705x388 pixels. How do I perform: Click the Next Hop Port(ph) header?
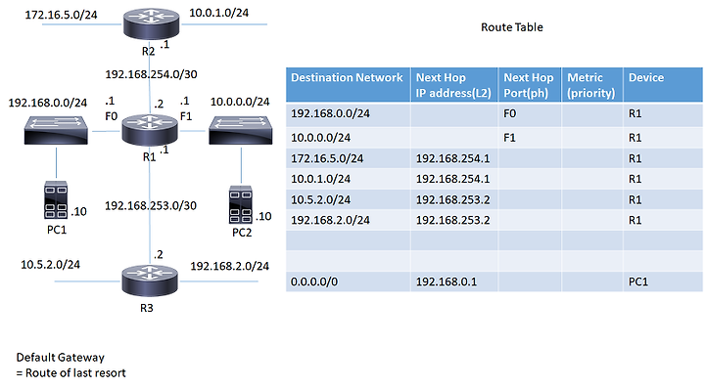530,85
